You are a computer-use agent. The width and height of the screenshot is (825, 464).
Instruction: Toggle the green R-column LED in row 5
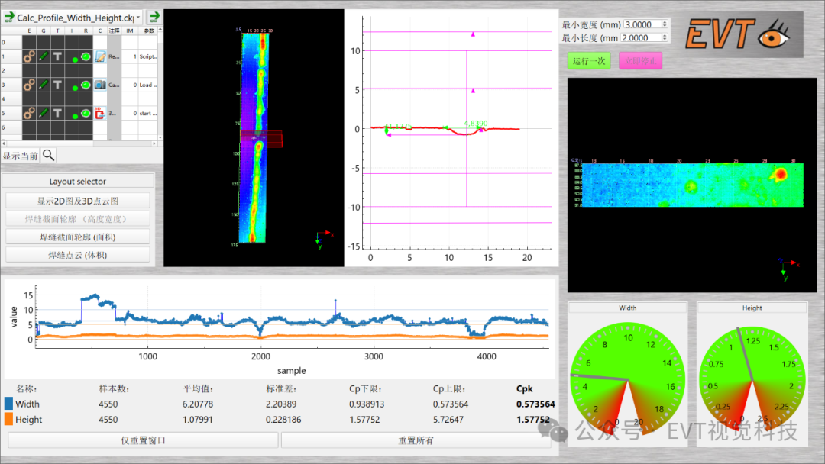coord(86,113)
